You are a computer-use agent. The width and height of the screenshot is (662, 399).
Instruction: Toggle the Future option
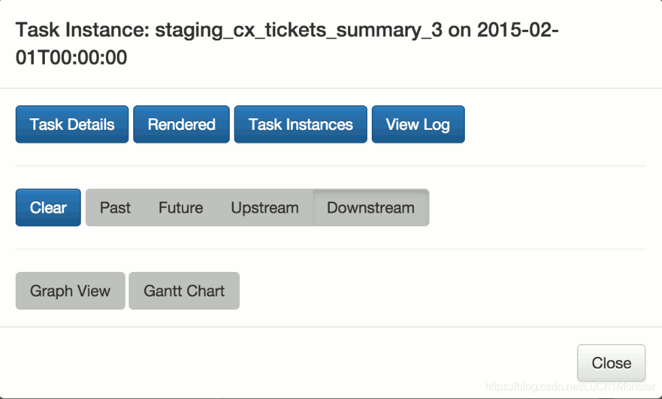point(181,207)
